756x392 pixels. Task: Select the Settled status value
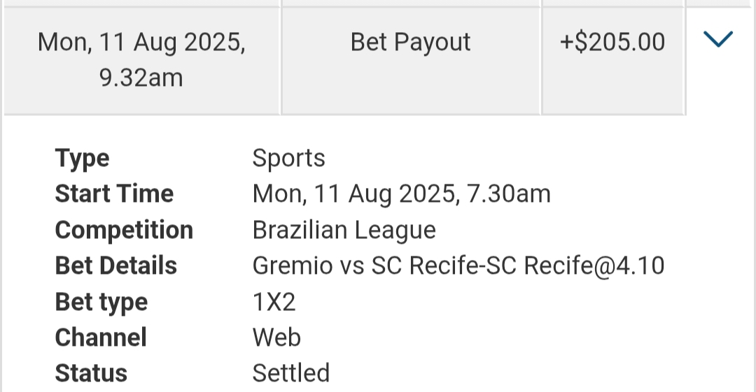[290, 373]
